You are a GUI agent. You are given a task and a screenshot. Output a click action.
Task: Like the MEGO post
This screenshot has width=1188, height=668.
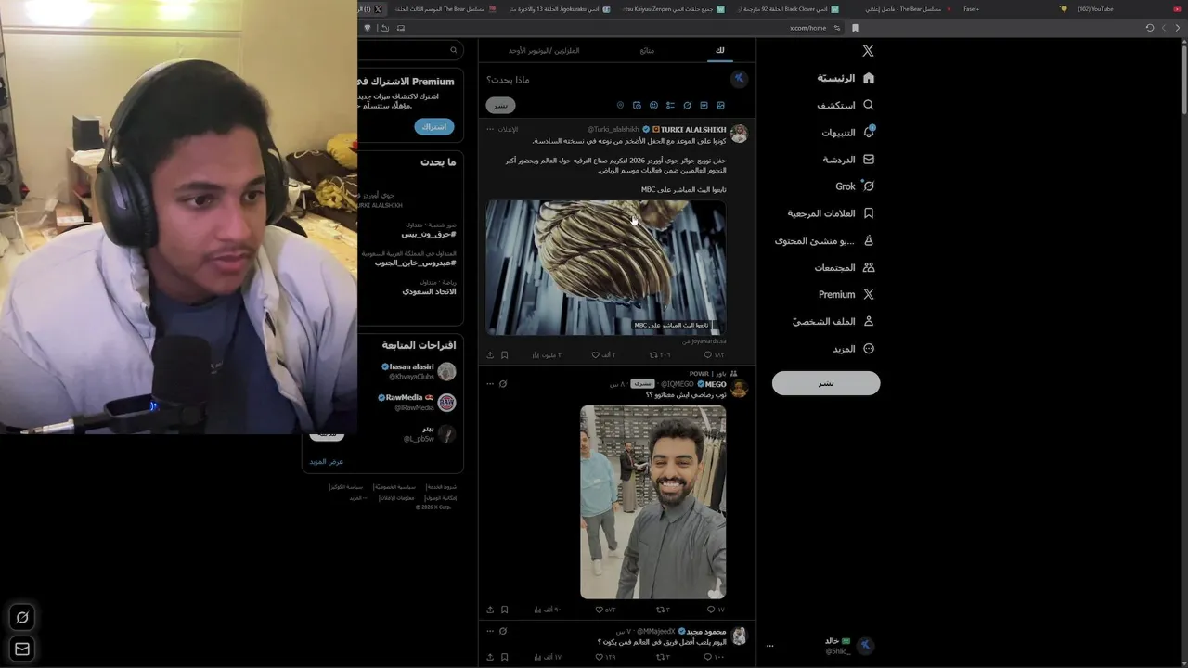pos(605,610)
